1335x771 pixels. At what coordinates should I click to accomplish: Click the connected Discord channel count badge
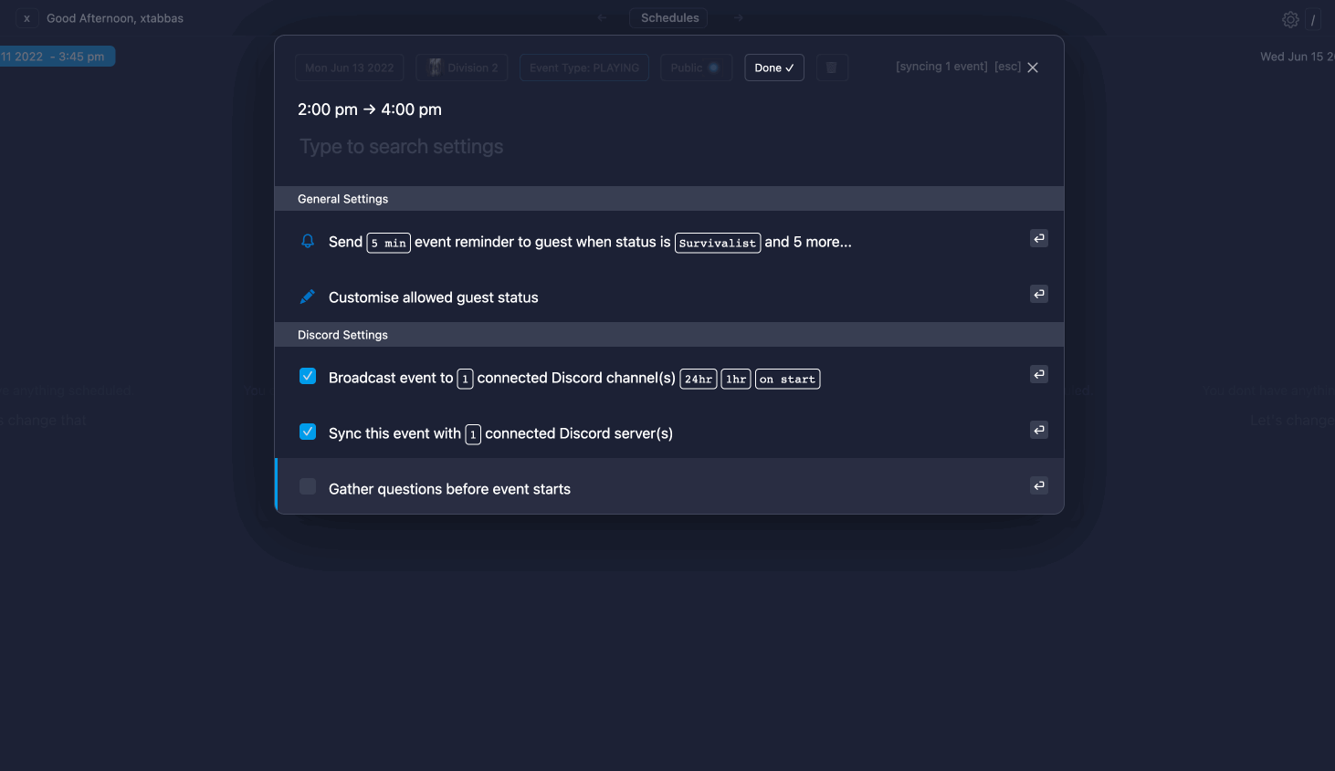click(465, 379)
